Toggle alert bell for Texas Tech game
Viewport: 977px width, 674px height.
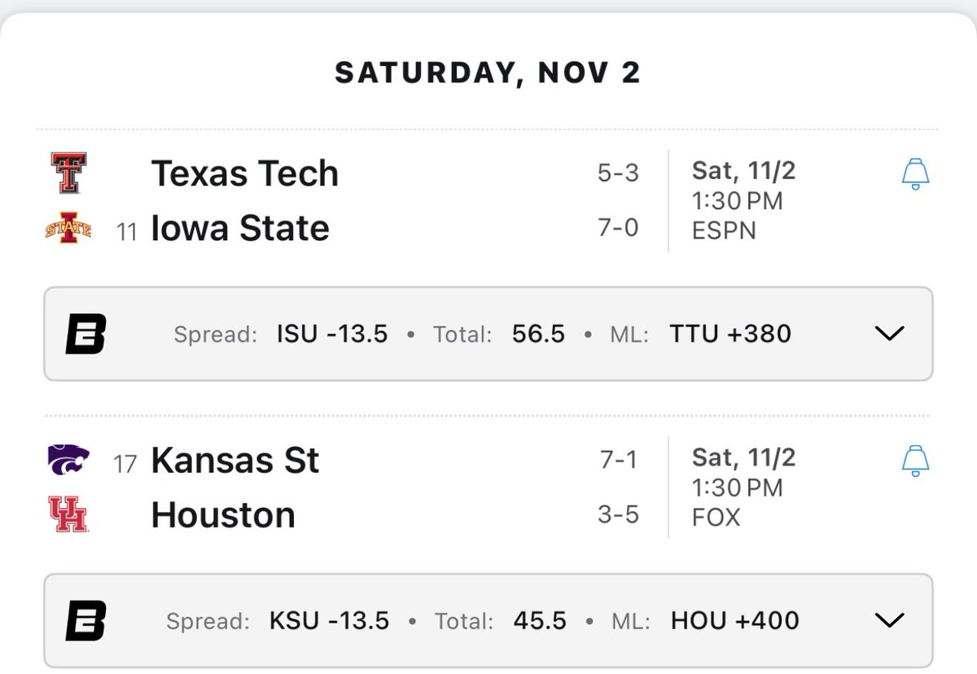coord(916,174)
